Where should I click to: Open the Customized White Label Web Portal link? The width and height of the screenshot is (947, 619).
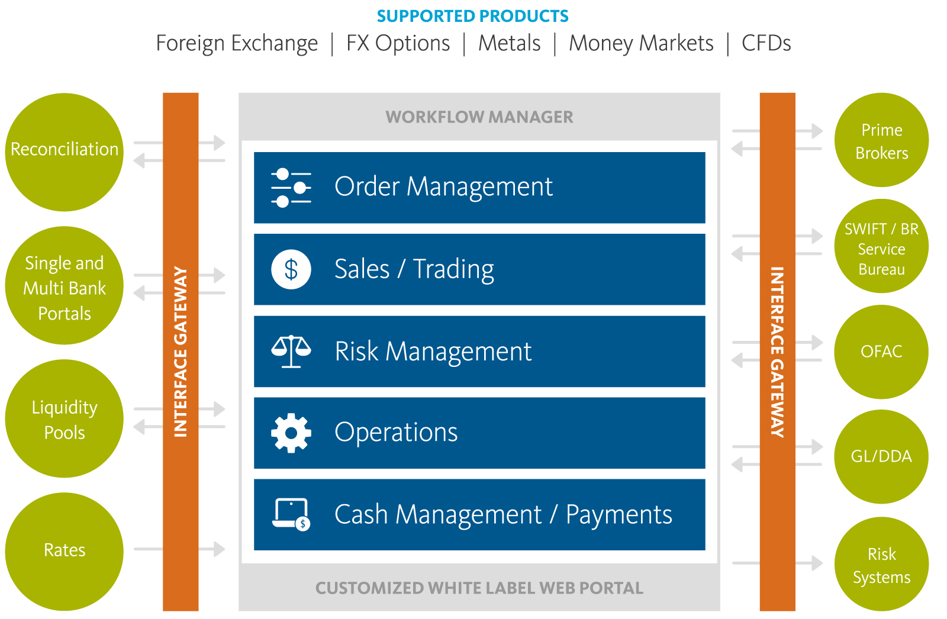pos(478,588)
